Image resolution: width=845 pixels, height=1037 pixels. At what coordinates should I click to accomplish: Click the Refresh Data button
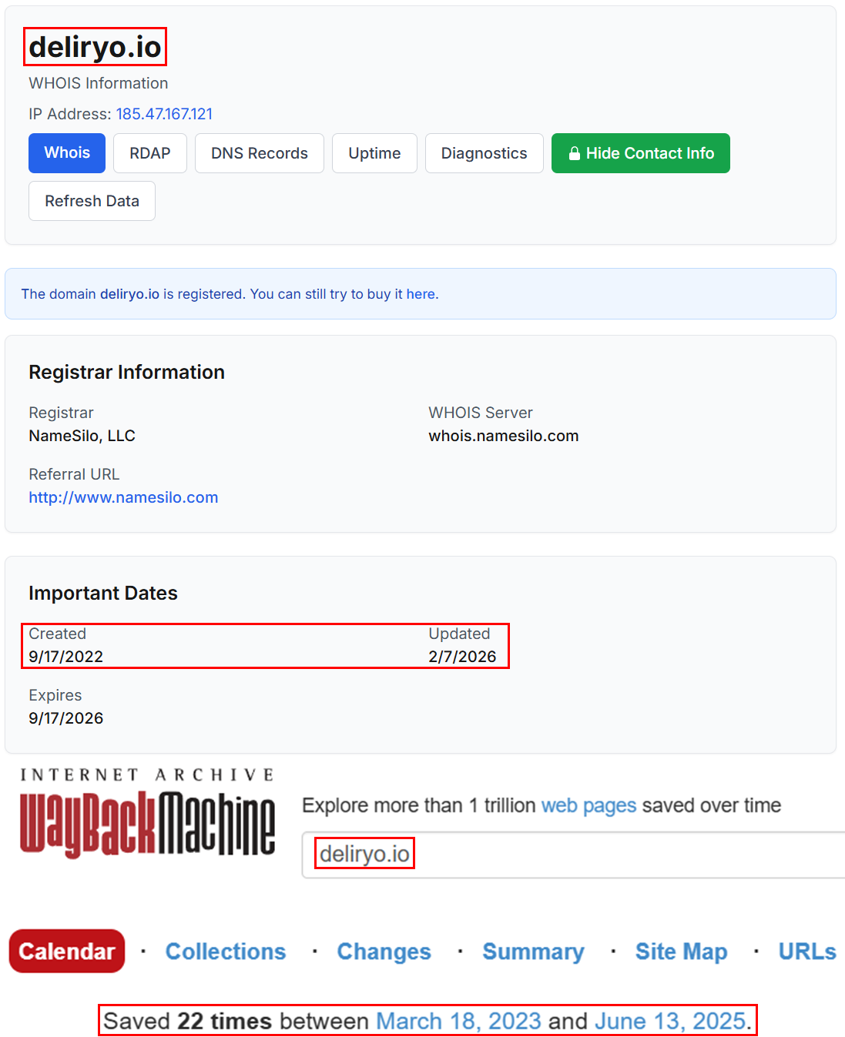click(92, 201)
